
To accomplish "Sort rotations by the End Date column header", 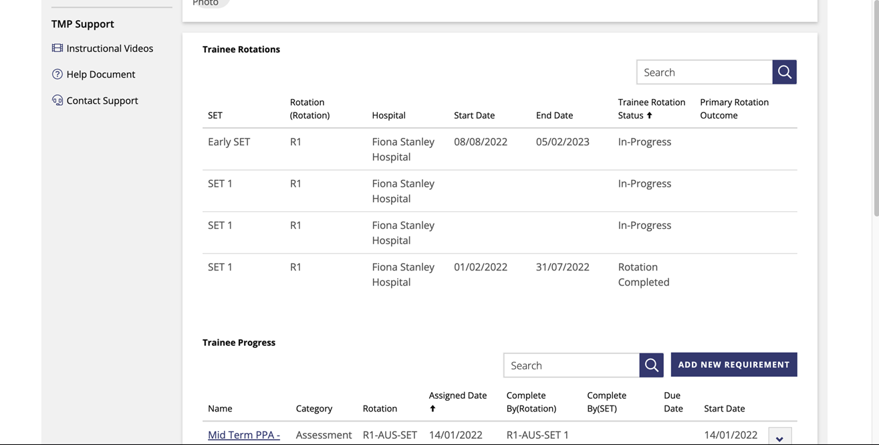I will pos(554,114).
